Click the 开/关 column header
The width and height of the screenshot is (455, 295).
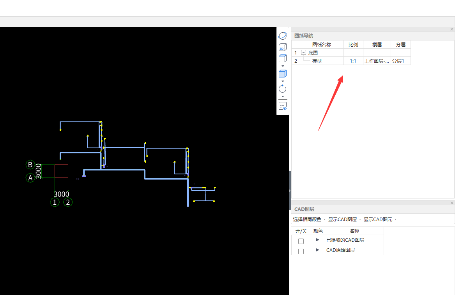pos(301,231)
